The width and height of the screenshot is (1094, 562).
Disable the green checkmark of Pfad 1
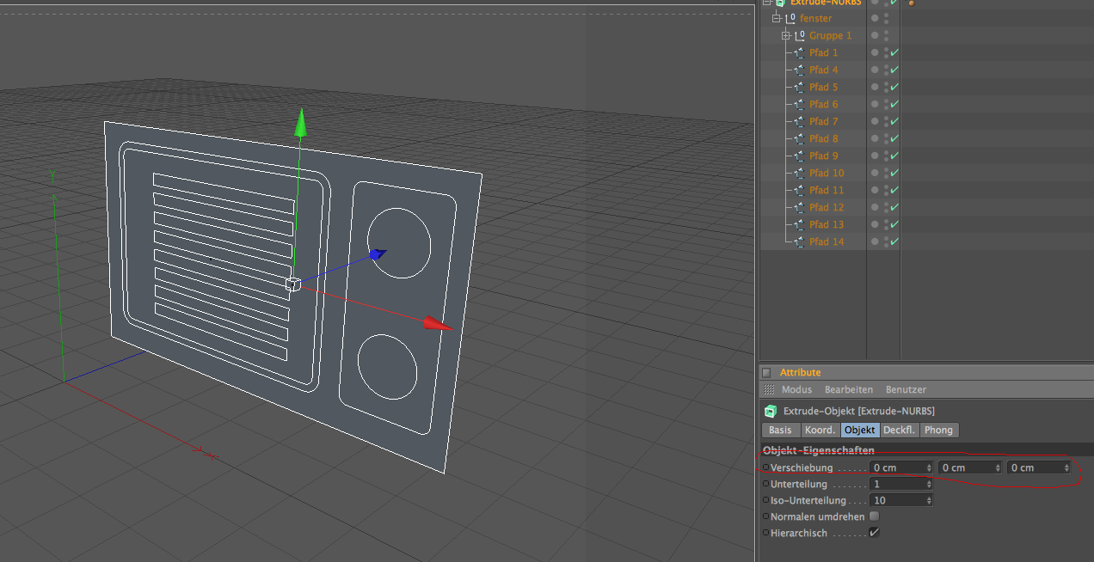point(894,52)
